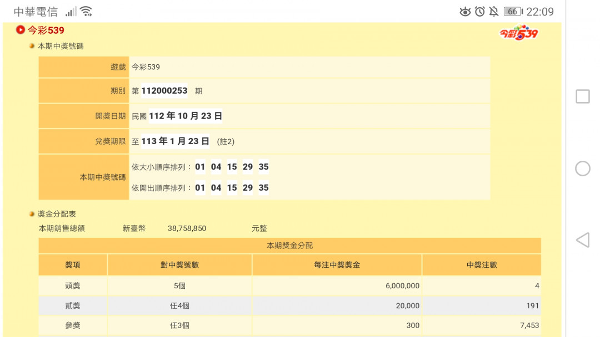
Task: Click the 中獎注數 column header
Action: [482, 265]
